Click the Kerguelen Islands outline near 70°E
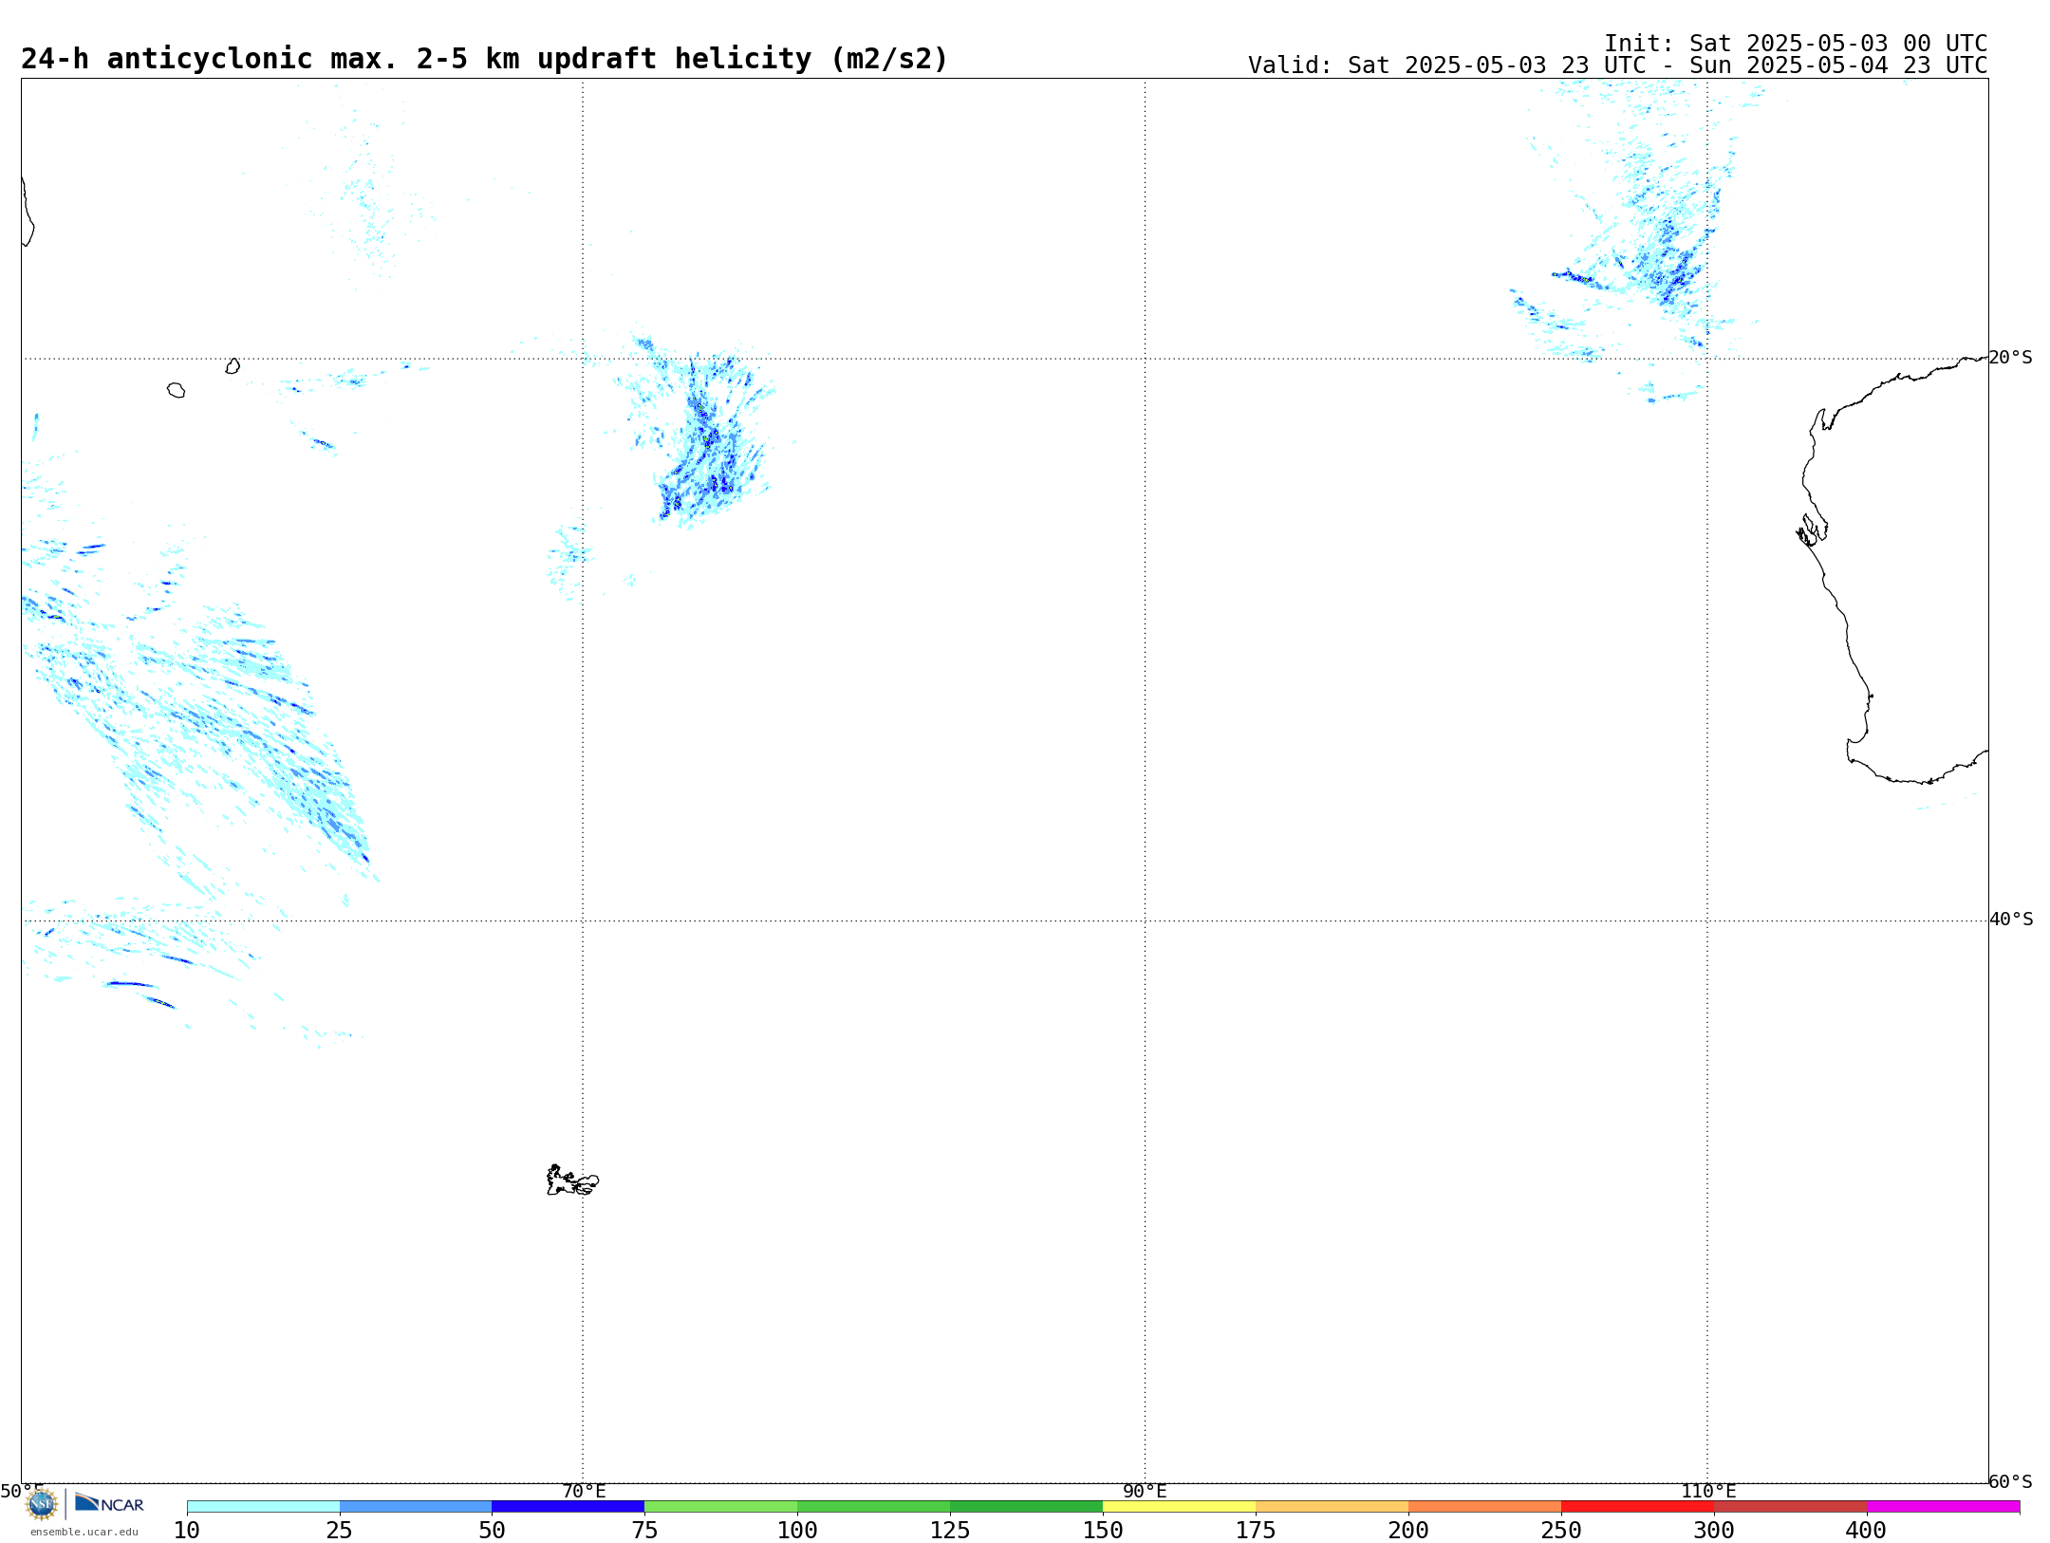Image resolution: width=2050 pixels, height=1543 pixels. click(572, 1180)
